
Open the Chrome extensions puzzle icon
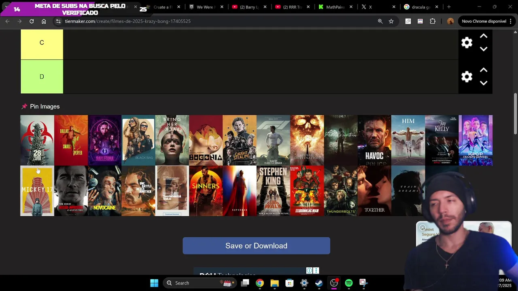(432, 21)
